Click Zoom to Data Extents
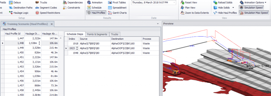 [195, 13]
